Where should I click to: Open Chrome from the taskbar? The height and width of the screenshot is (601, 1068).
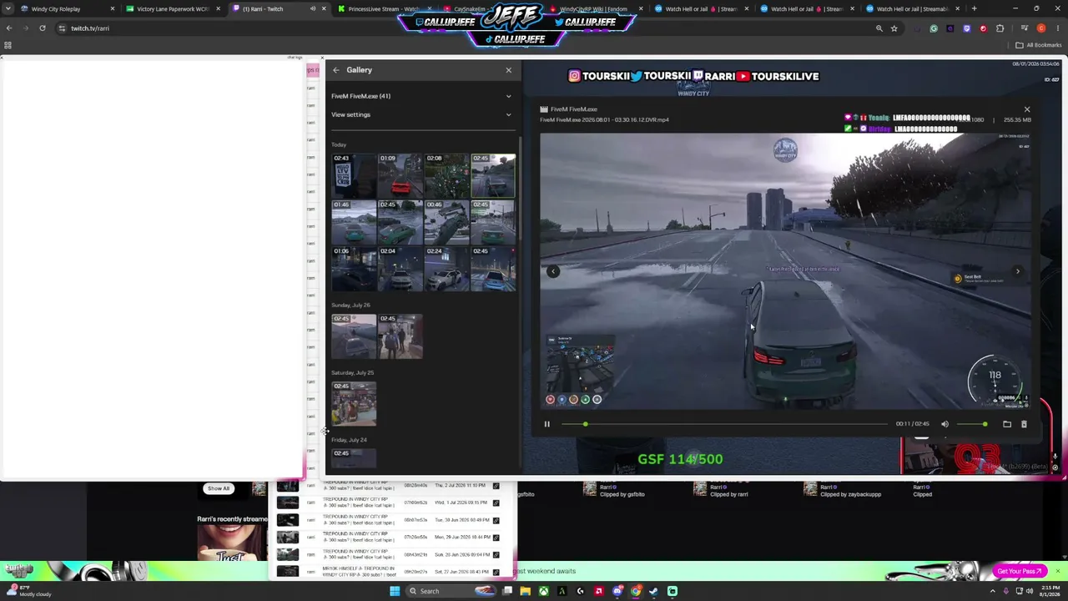point(636,591)
